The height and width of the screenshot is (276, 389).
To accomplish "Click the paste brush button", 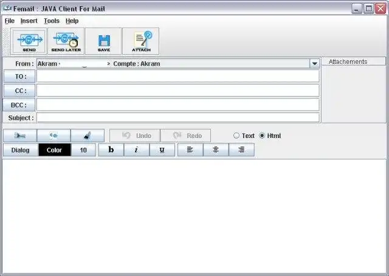I will (88, 136).
